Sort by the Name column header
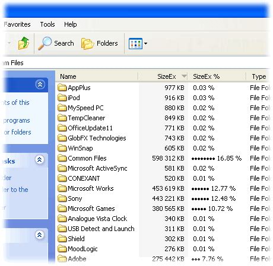Screen dimensions: 273x266 coord(97,76)
